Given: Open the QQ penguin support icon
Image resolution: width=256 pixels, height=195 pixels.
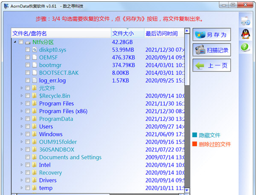Looking at the screenshot, I should point(245,34).
